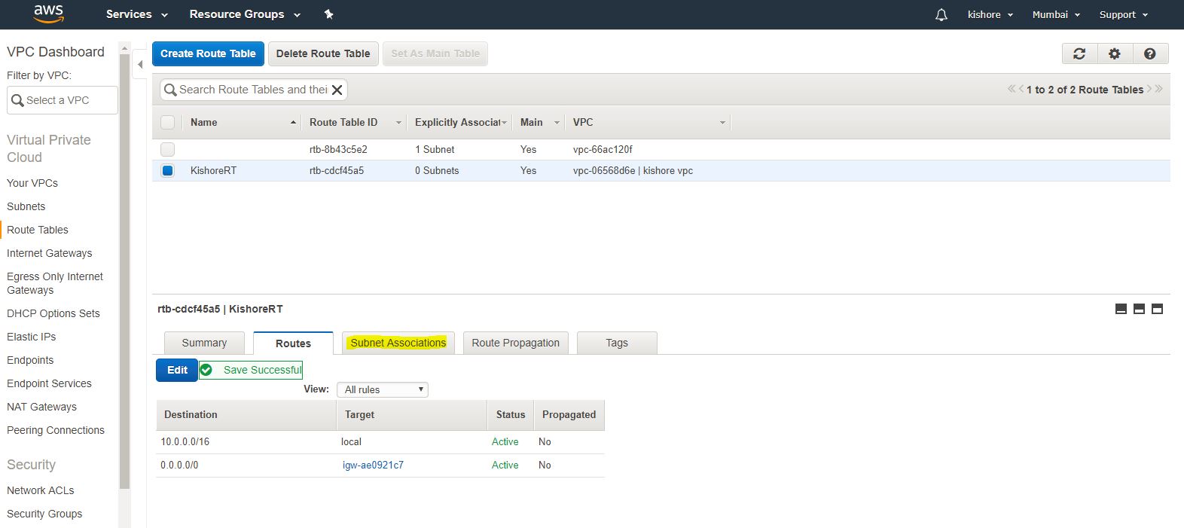This screenshot has width=1184, height=528.
Task: Open the Services dropdown menu
Action: pyautogui.click(x=136, y=14)
